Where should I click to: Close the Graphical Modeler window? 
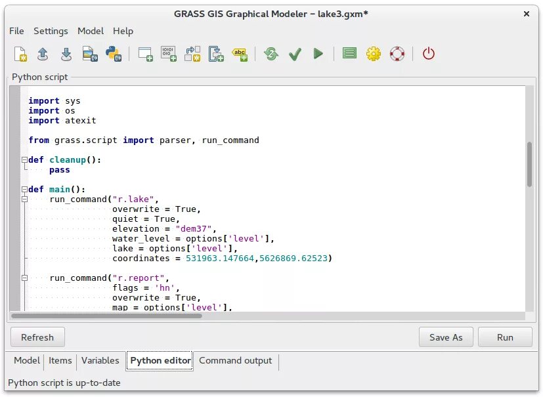527,14
